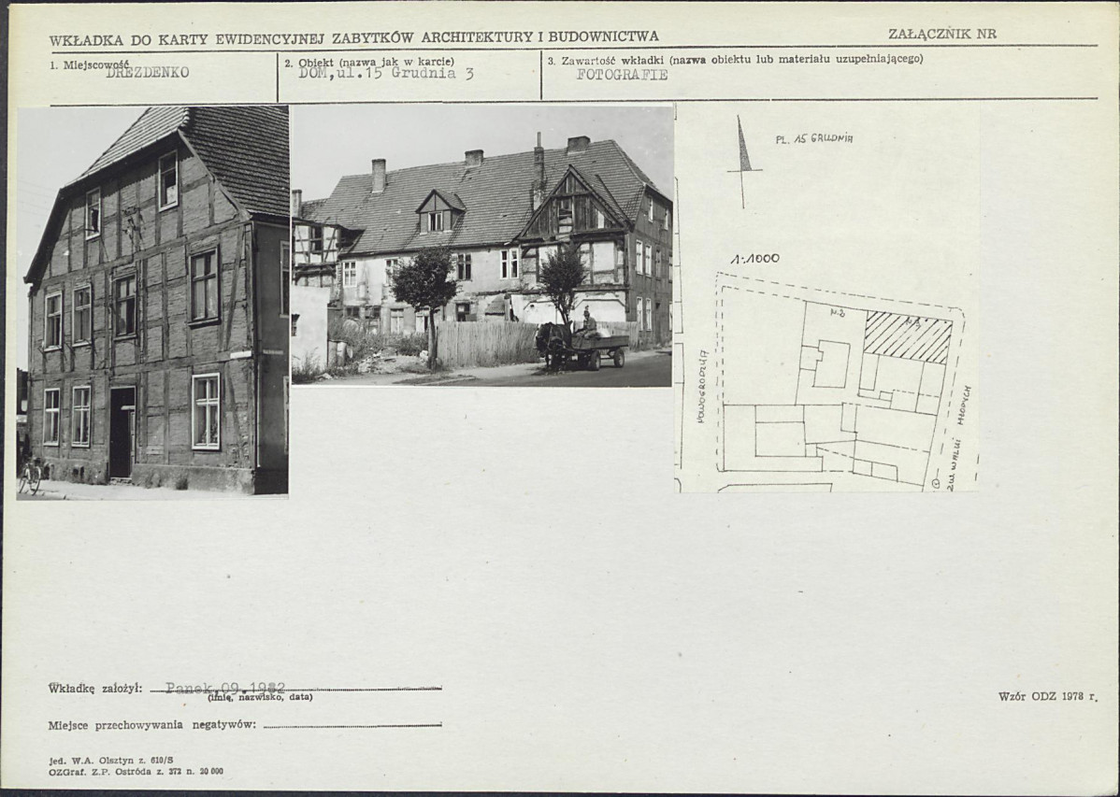Open the photo with the horse-drawn cart
Screen dimensions: 1120x797
[482, 247]
